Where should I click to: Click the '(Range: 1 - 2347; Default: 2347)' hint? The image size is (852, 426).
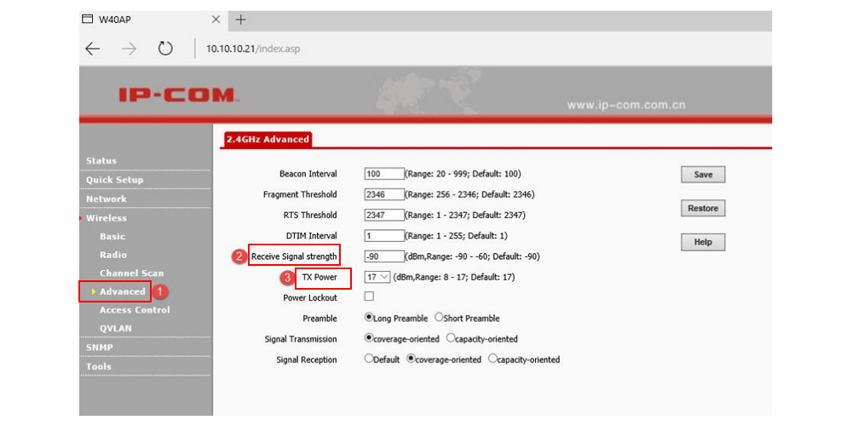pyautogui.click(x=465, y=216)
